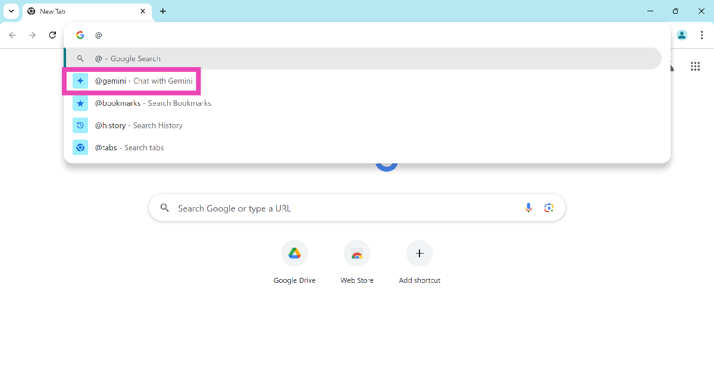
Task: Choose @history Search History suggestion
Action: pos(362,125)
